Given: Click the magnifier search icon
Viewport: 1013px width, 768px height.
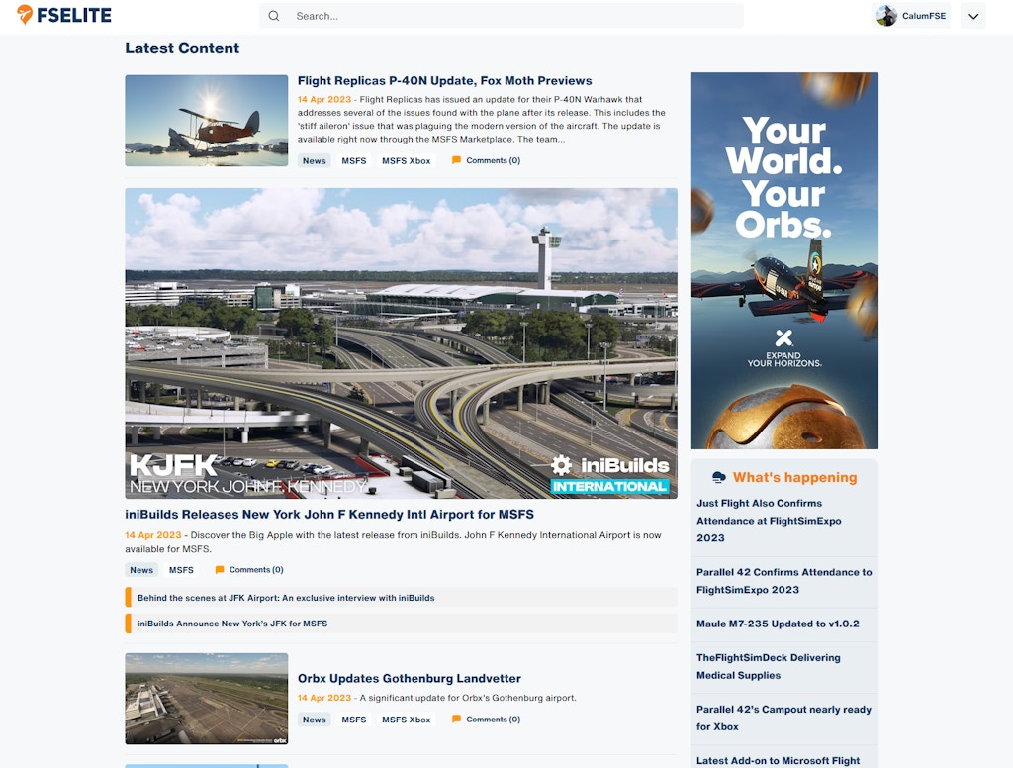Looking at the screenshot, I should pyautogui.click(x=274, y=16).
